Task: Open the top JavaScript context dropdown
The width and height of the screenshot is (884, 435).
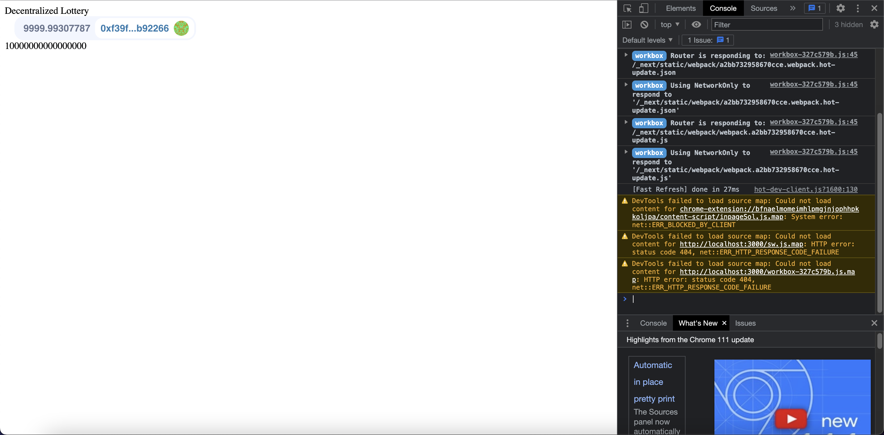Action: [x=670, y=25]
